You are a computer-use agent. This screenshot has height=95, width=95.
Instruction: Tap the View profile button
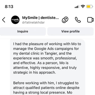[x=70, y=31]
